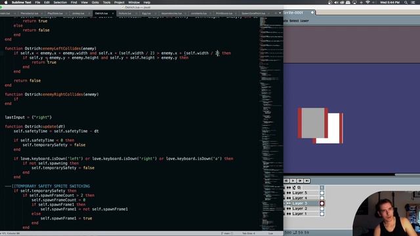Click the Wed 5:44 PM clock
This screenshot has height=236, width=420.
(390, 3)
